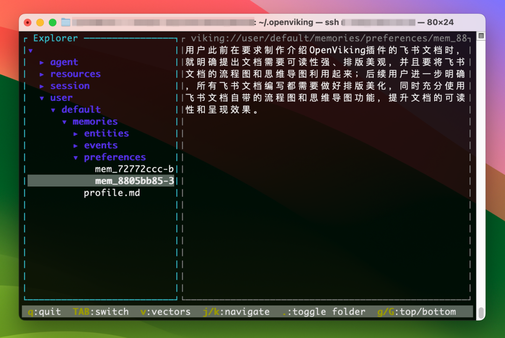This screenshot has height=338, width=505.
Task: Collapse the user folder arrow
Action: point(42,98)
